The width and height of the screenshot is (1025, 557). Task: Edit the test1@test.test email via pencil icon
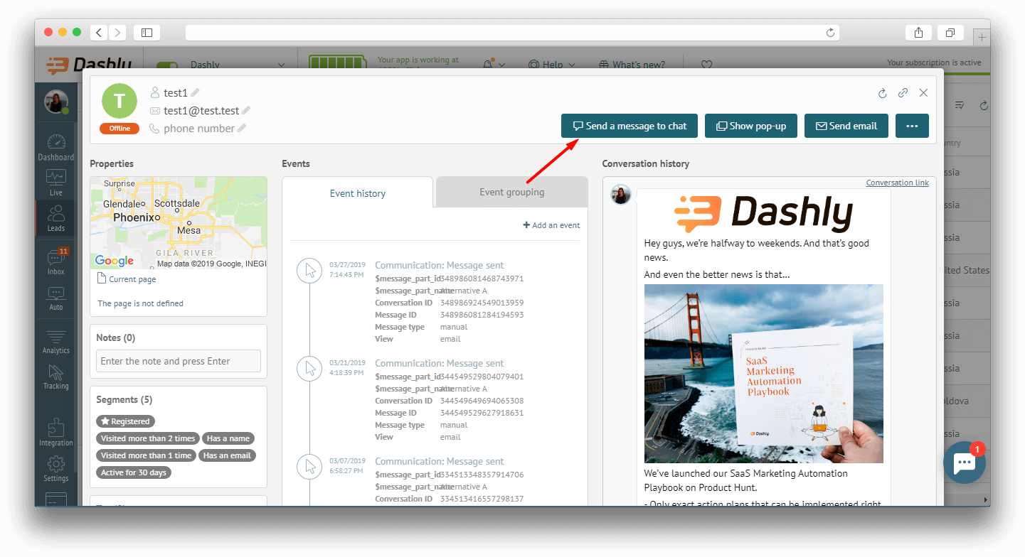pos(246,110)
